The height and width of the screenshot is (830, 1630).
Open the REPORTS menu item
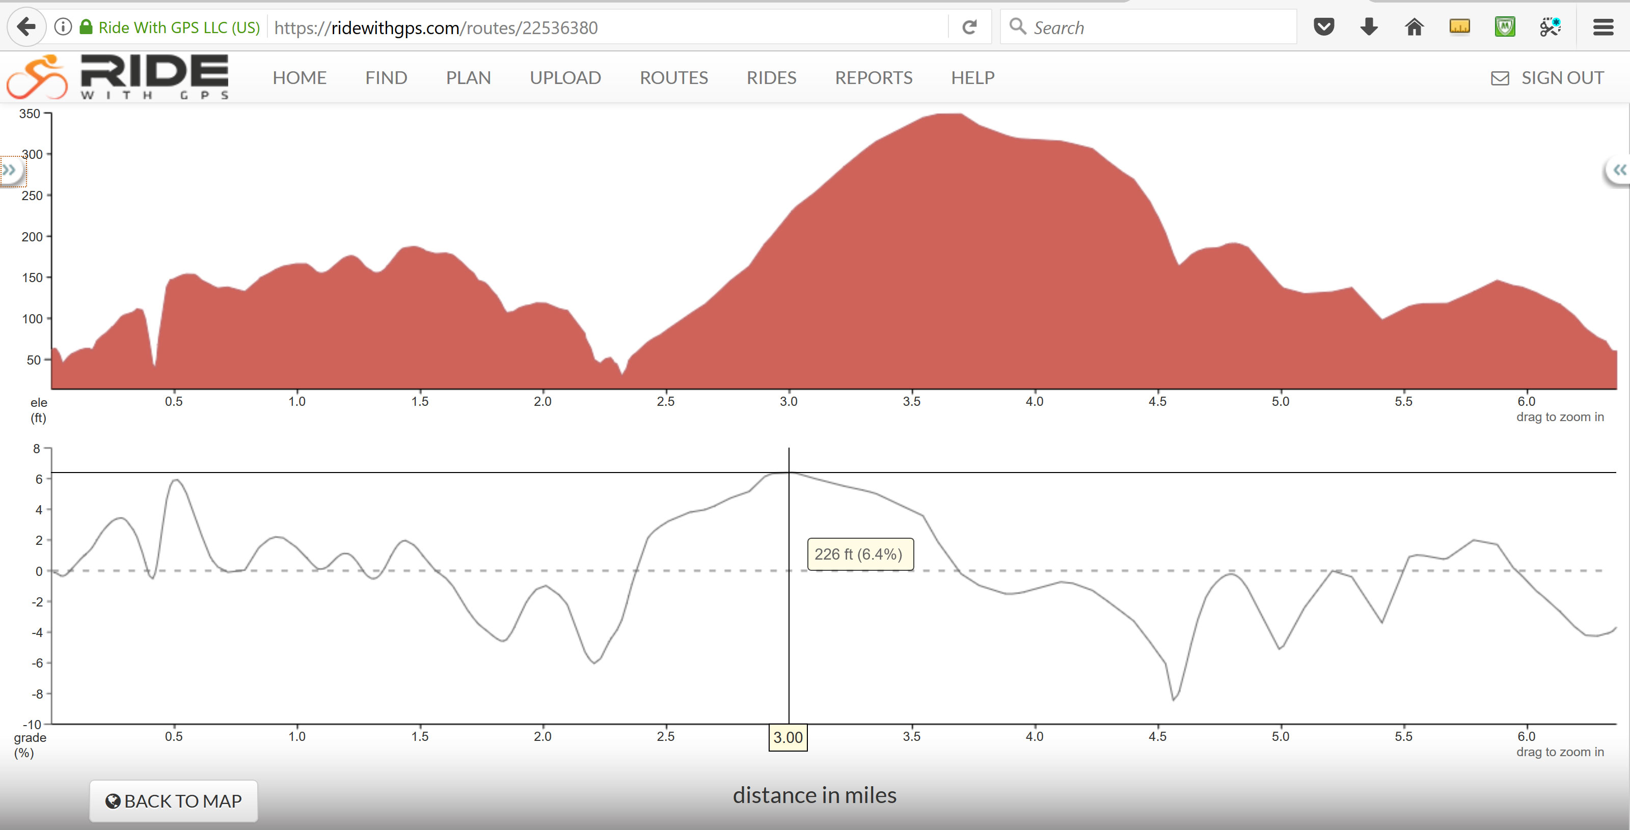pos(873,78)
